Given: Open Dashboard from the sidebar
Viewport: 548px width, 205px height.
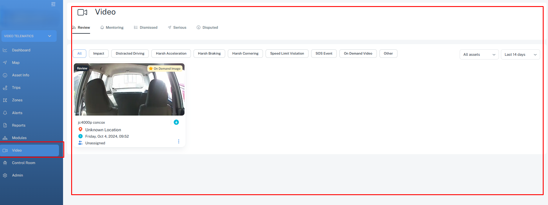Looking at the screenshot, I should click(21, 50).
